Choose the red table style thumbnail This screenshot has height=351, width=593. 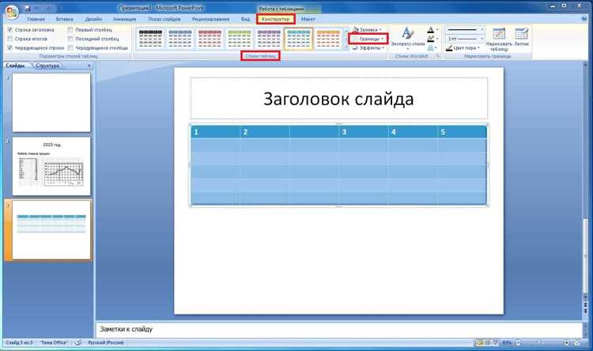210,39
